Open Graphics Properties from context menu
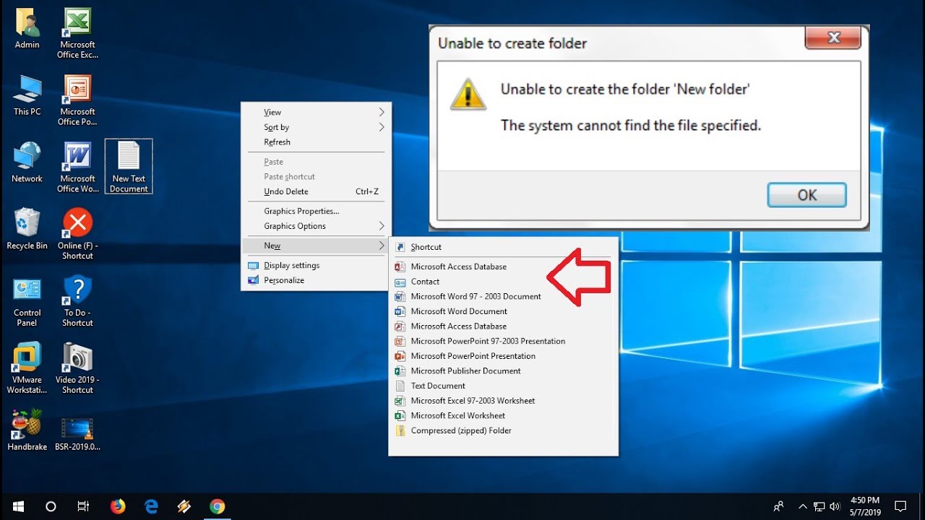This screenshot has width=925, height=520. pyautogui.click(x=316, y=211)
